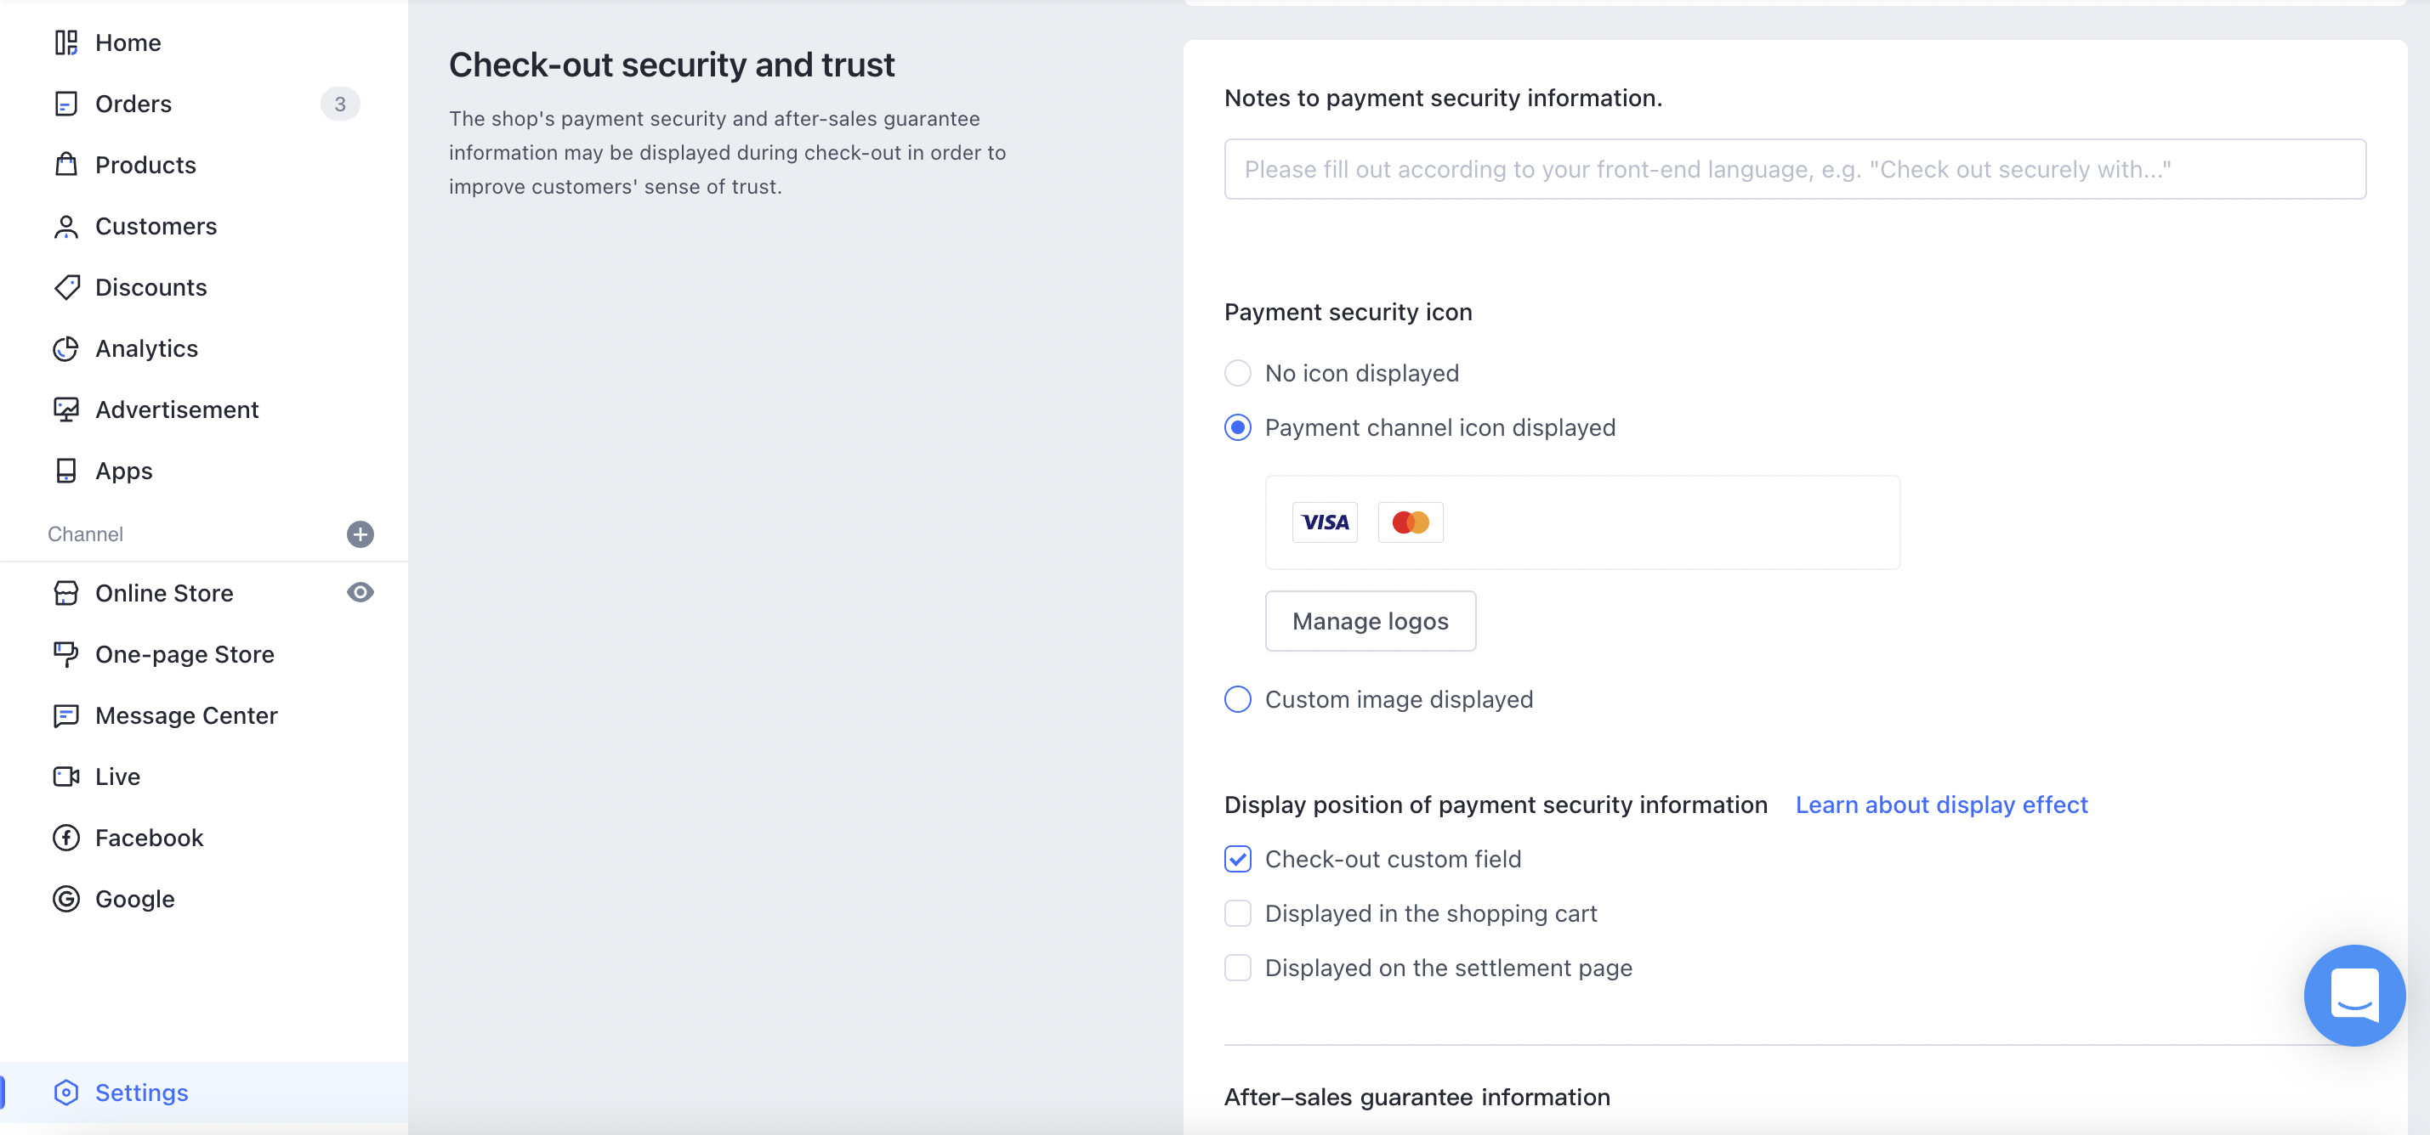Click the Mastercard payment logo
Viewport: 2430px width, 1135px height.
(x=1411, y=522)
